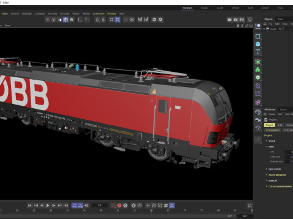
Task: Click the timeline ruler at frame 50
Action: [x=118, y=210]
